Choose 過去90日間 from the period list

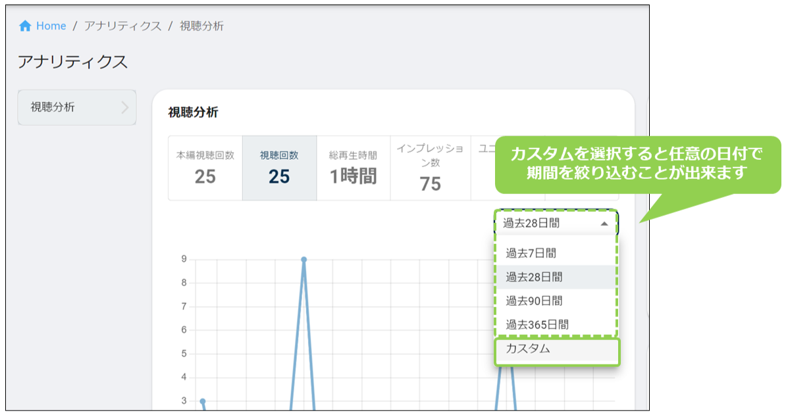pos(556,301)
